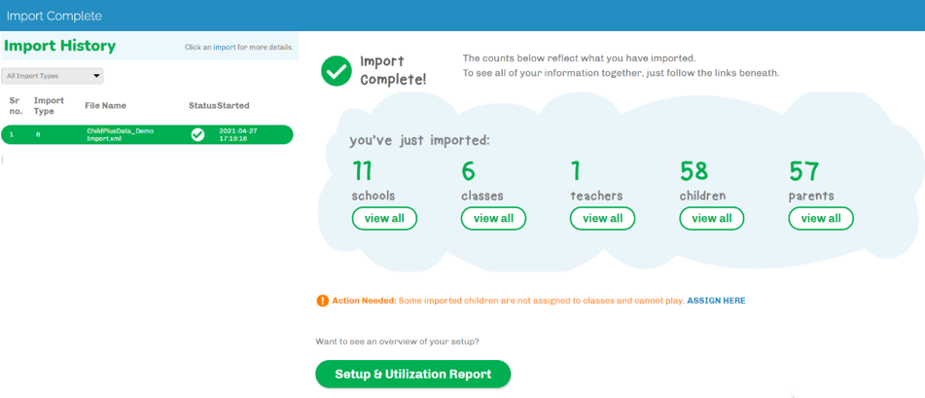Click the Import History heading
Viewport: 925px width, 398px height.
click(60, 46)
